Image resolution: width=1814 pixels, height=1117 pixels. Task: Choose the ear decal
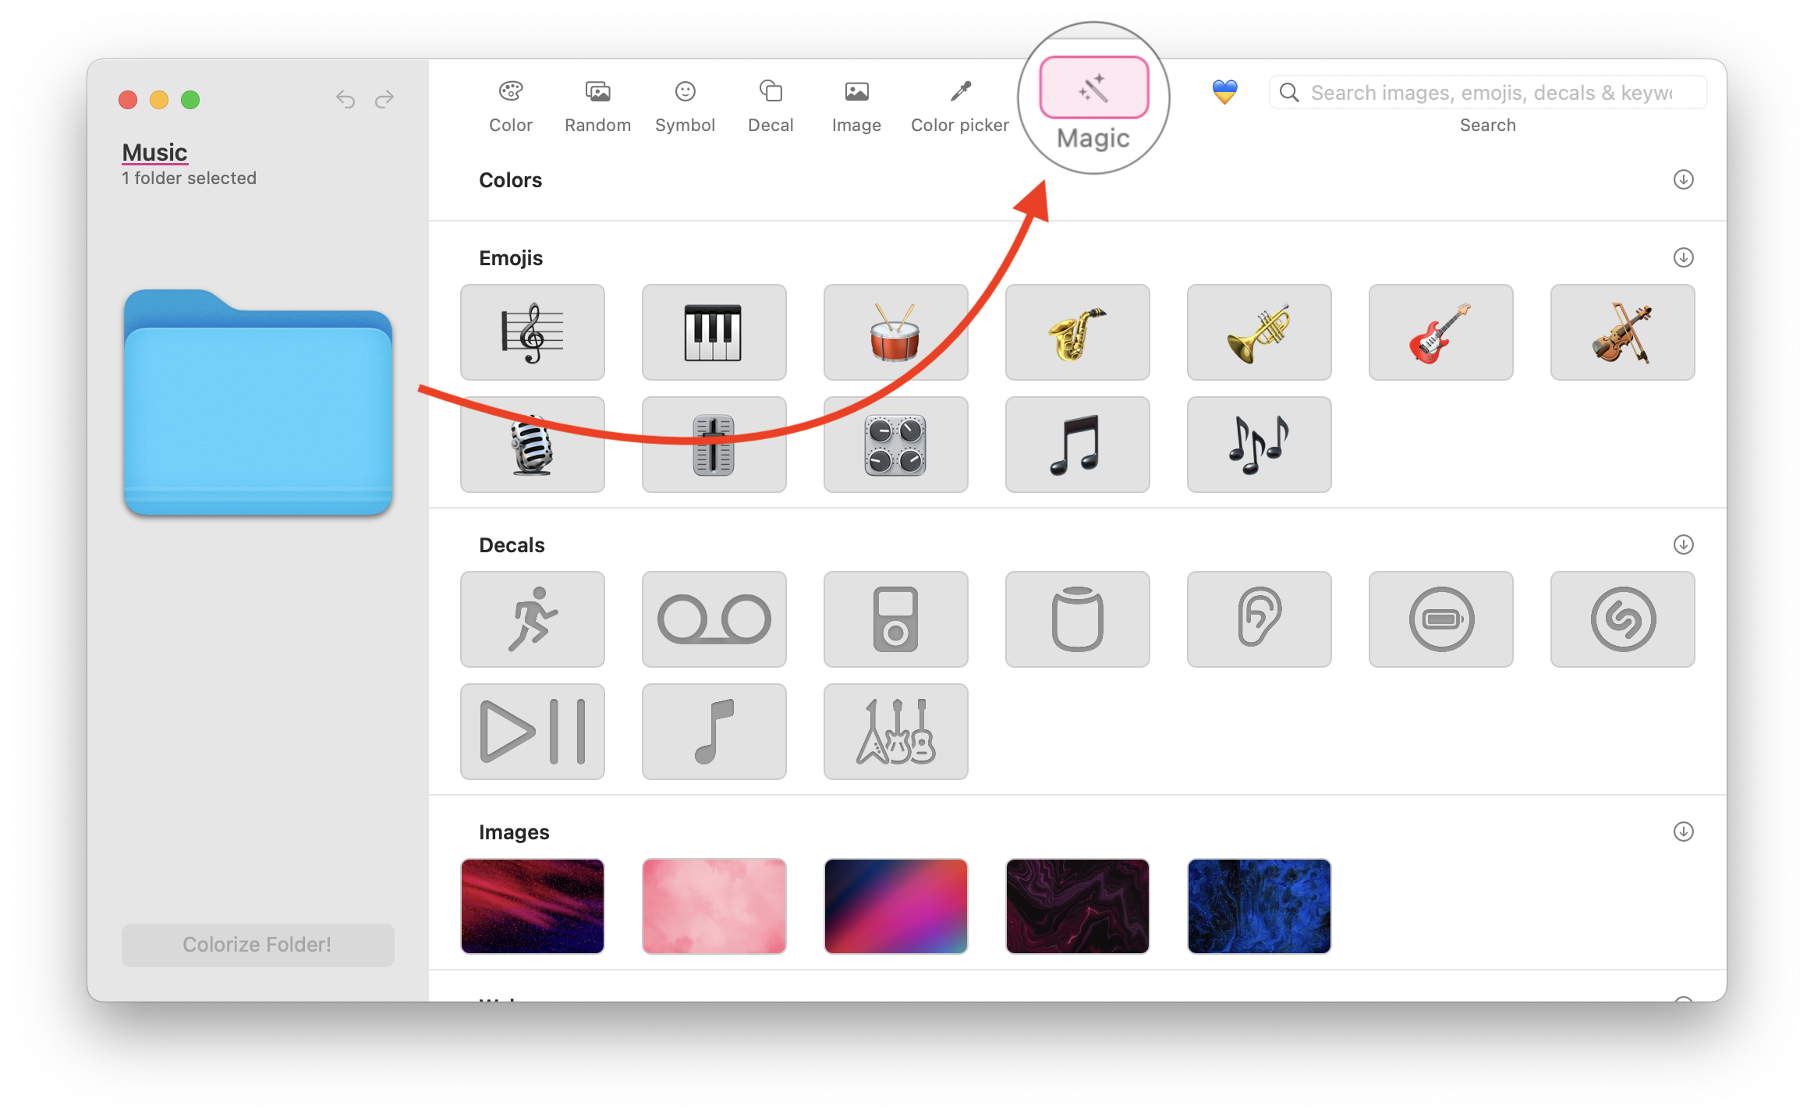pyautogui.click(x=1259, y=619)
